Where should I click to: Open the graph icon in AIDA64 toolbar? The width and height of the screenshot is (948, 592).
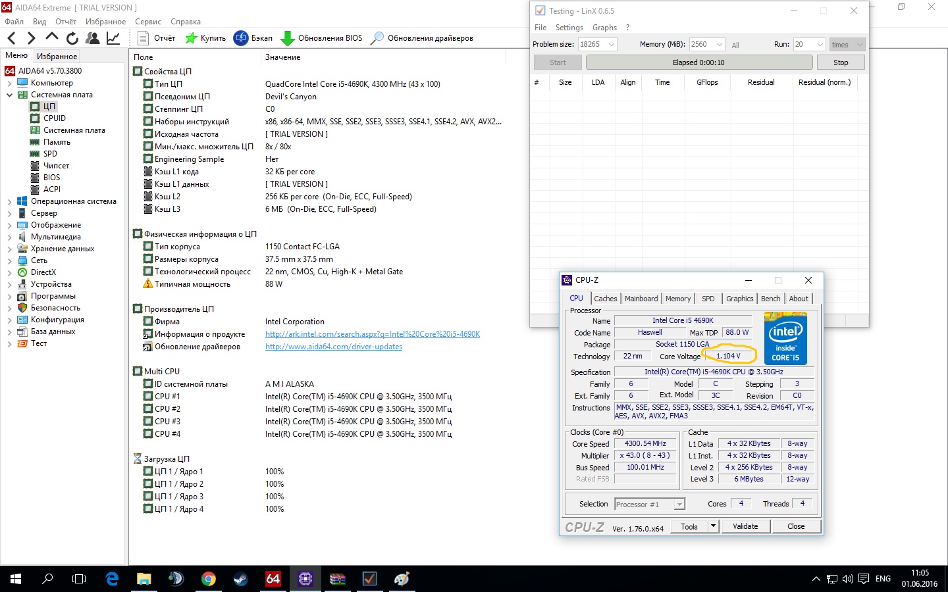113,38
